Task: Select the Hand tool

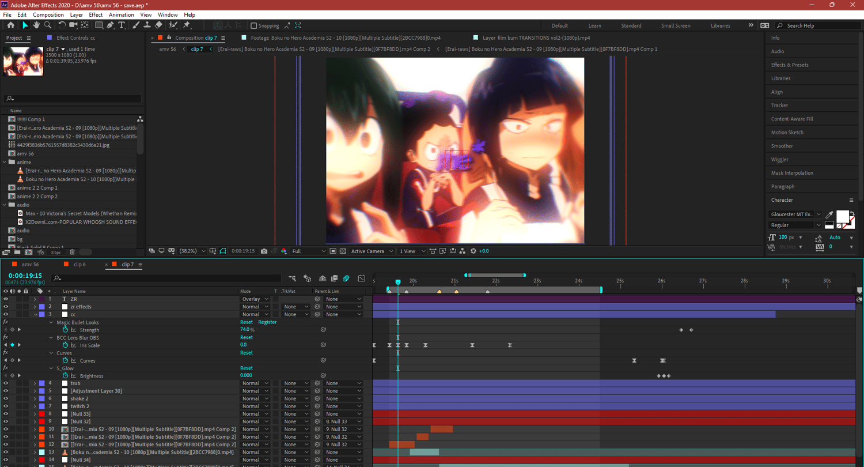Action: pyautogui.click(x=36, y=25)
